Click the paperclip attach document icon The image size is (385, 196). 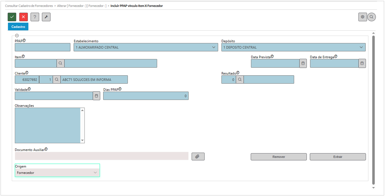[x=198, y=156]
